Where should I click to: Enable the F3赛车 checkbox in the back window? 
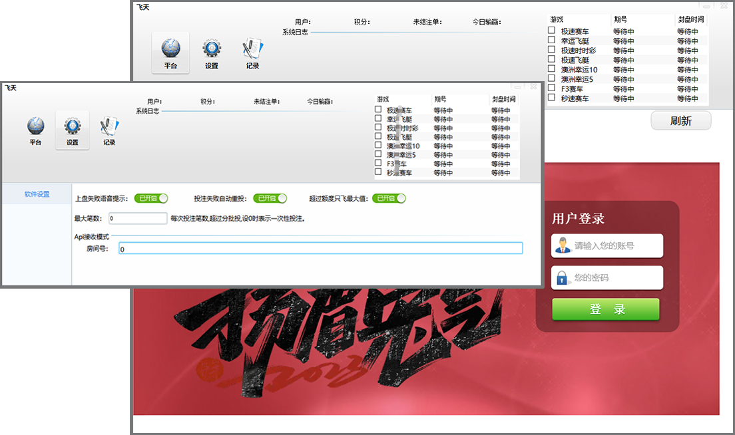tap(551, 88)
